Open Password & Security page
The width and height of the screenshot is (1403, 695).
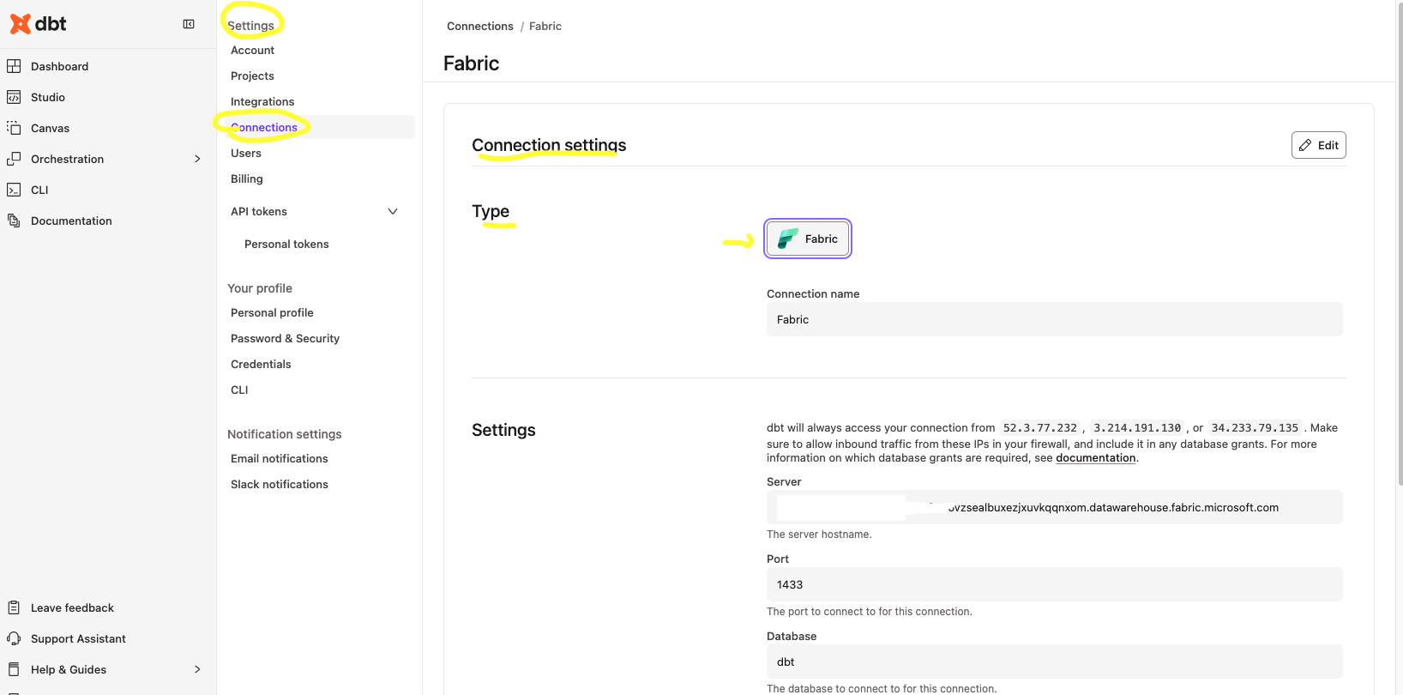285,338
